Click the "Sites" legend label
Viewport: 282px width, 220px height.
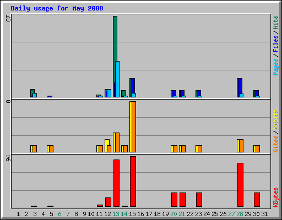tap(275, 144)
